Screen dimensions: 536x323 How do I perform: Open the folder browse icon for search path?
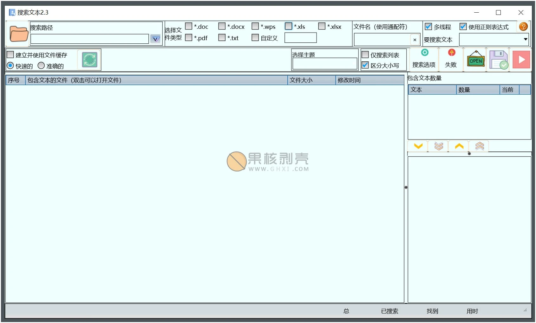(18, 34)
